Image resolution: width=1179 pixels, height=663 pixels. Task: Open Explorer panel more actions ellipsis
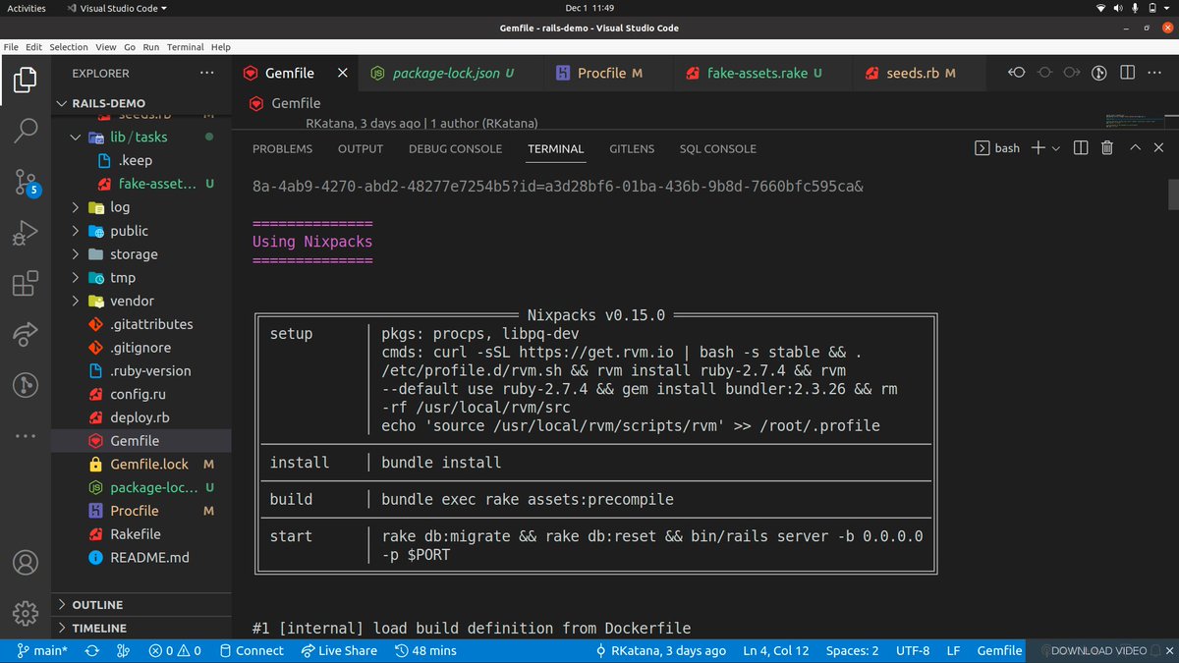tap(206, 73)
